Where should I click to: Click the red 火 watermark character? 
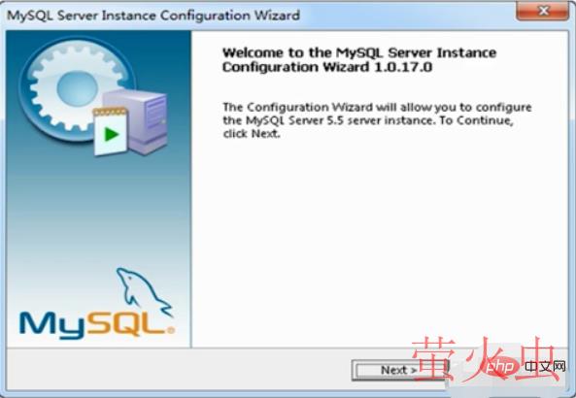click(x=484, y=358)
